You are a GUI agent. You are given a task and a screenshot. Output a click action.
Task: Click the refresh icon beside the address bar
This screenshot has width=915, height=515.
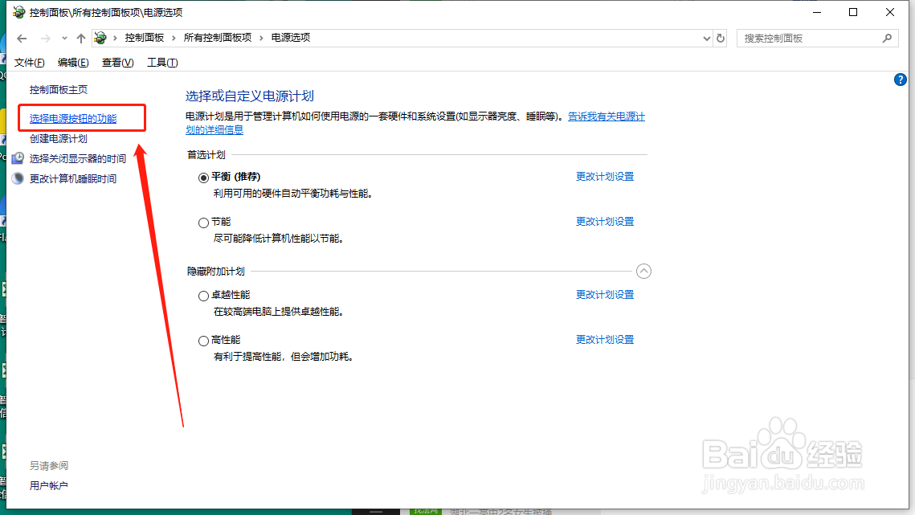click(720, 38)
